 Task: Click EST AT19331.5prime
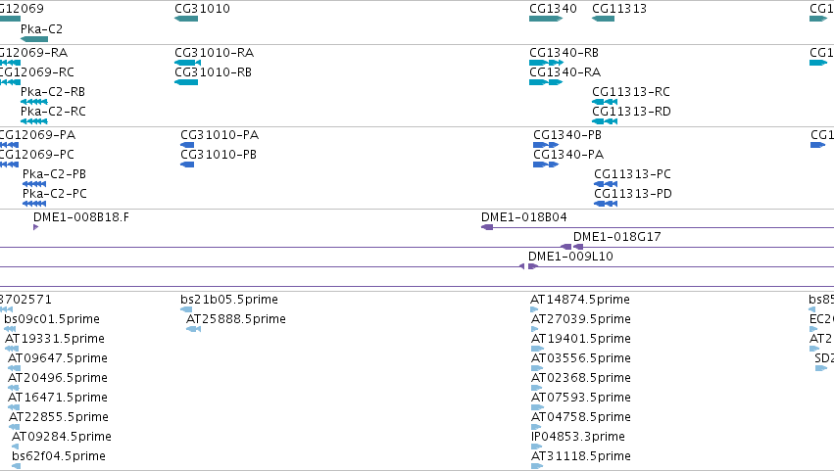[55, 339]
